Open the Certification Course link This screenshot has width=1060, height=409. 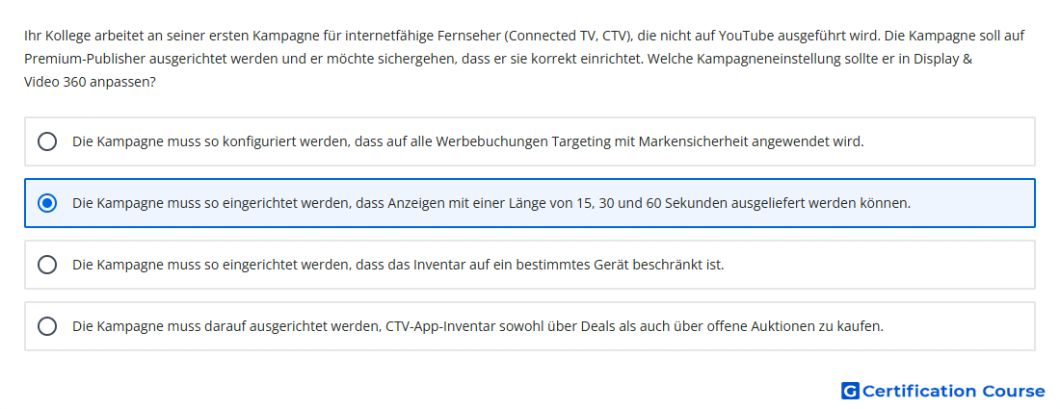click(x=943, y=391)
